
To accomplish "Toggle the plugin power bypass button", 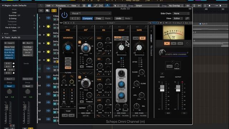I will pyautogui.click(x=64, y=15).
